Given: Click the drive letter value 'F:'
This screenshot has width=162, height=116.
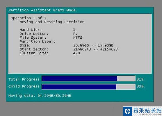Looking at the screenshot, I should coord(75,34).
